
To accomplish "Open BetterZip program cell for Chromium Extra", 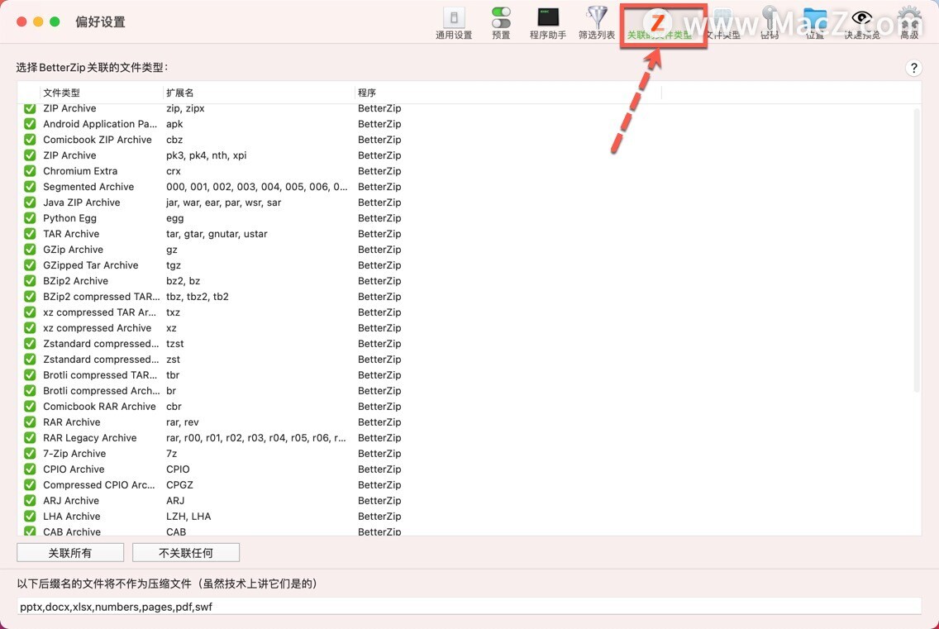I will pos(379,171).
